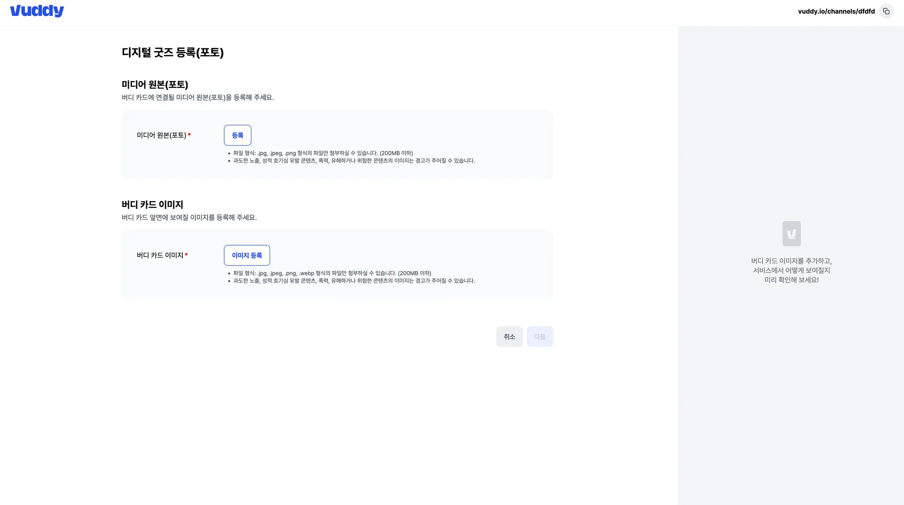Click the subtitle about 미디어 원본 연결
This screenshot has width=904, height=505.
[198, 97]
